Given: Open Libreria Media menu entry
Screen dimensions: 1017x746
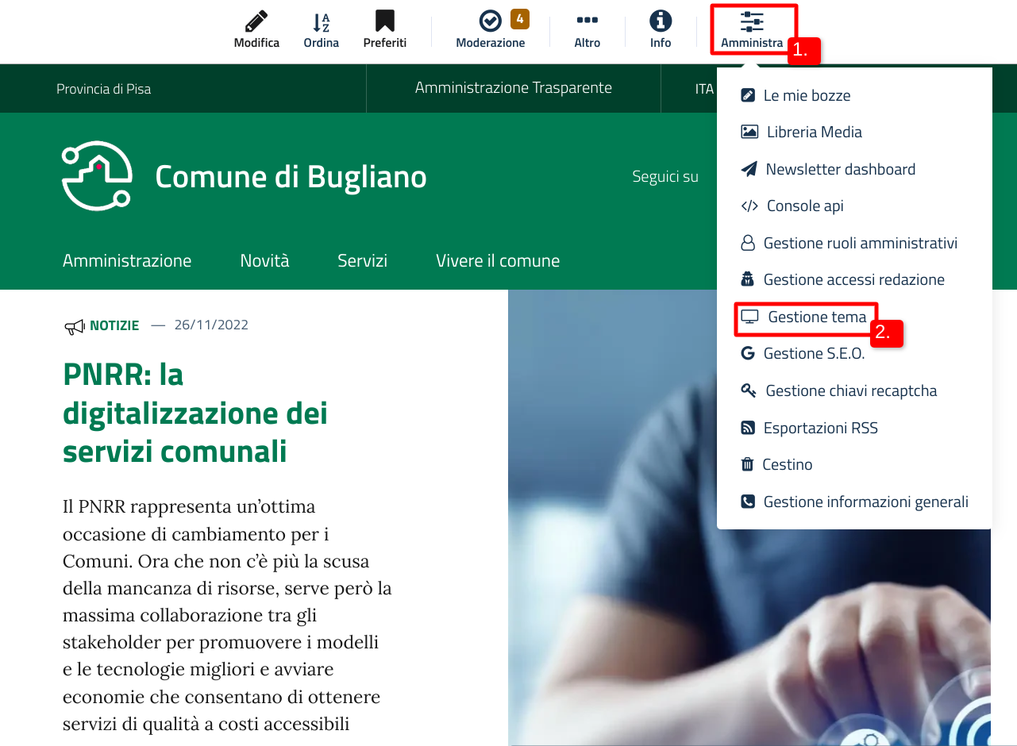Looking at the screenshot, I should 814,132.
